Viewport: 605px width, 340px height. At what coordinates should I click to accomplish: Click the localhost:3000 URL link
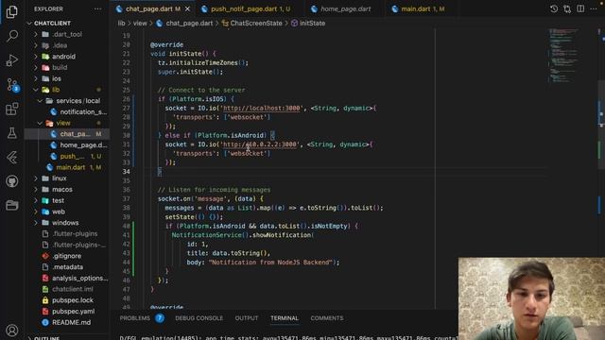click(x=261, y=109)
